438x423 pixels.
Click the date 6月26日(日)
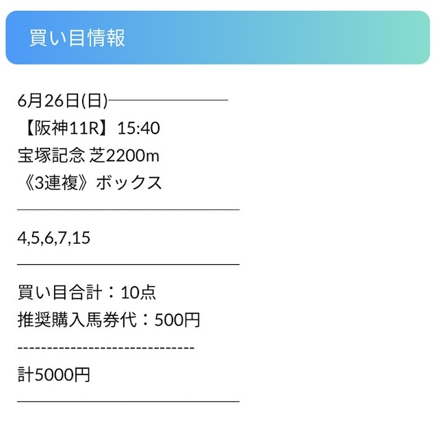point(62,101)
